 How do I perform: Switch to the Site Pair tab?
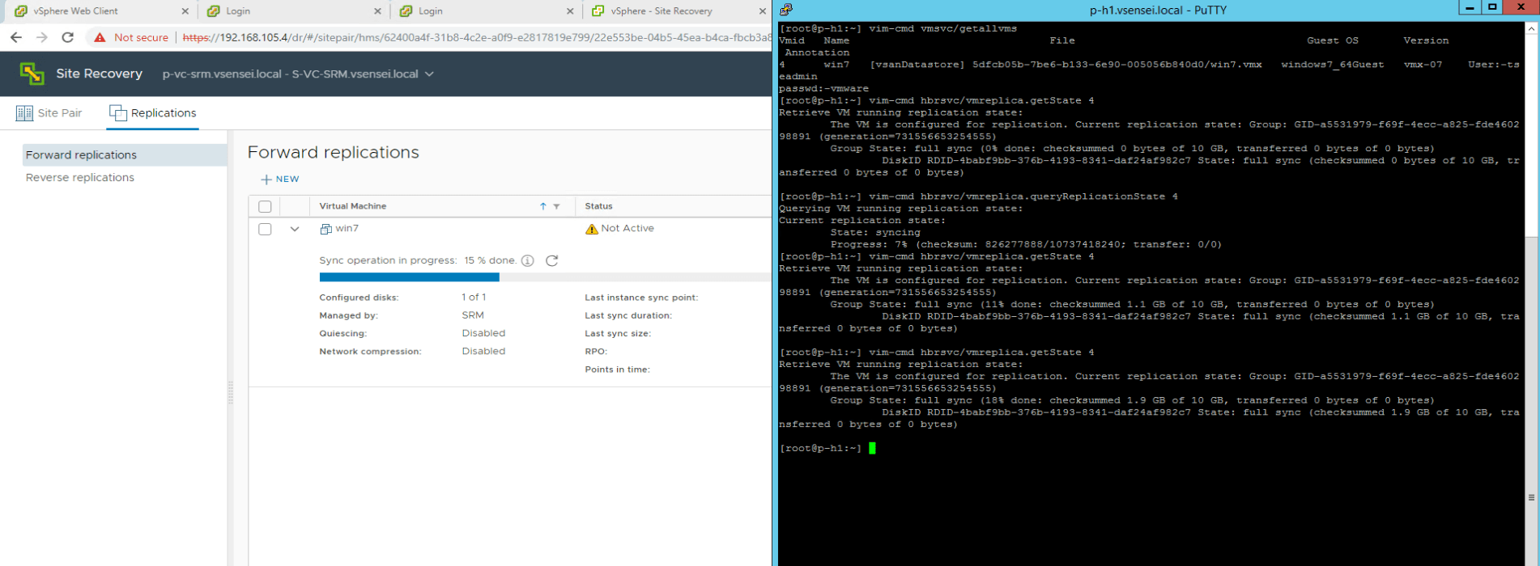pos(49,113)
